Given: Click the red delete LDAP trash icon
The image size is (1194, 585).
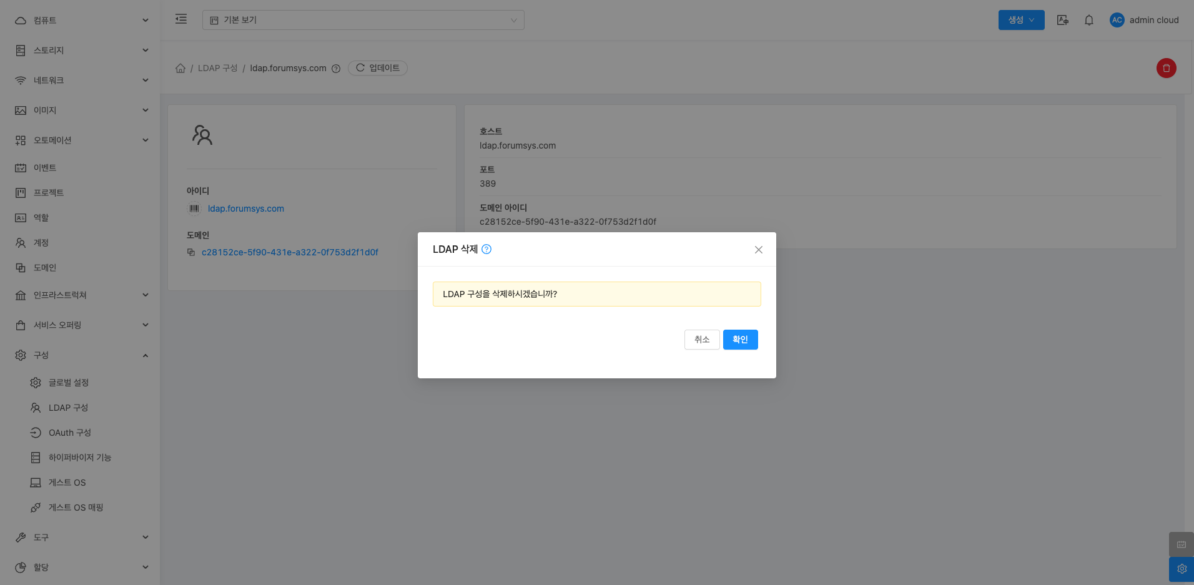Looking at the screenshot, I should coord(1166,68).
